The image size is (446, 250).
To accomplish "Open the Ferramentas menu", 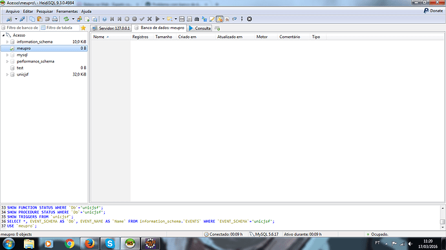I will click(67, 12).
